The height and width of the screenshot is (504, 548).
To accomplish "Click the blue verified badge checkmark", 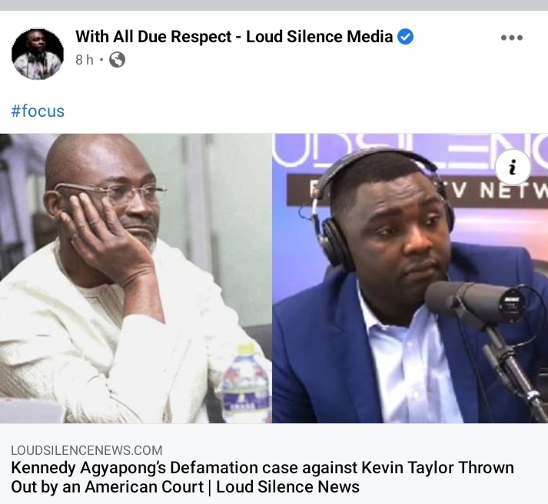I will (x=405, y=37).
